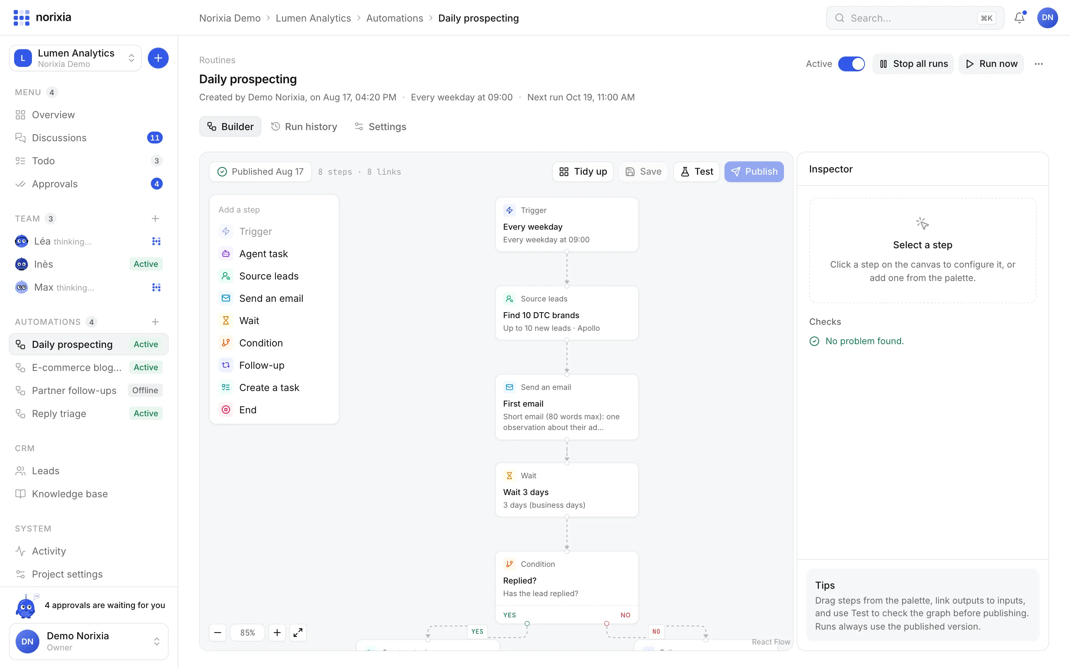Screen dimensions: 1070x669
Task: Open Léa's thinking grid icon
Action: (x=156, y=241)
